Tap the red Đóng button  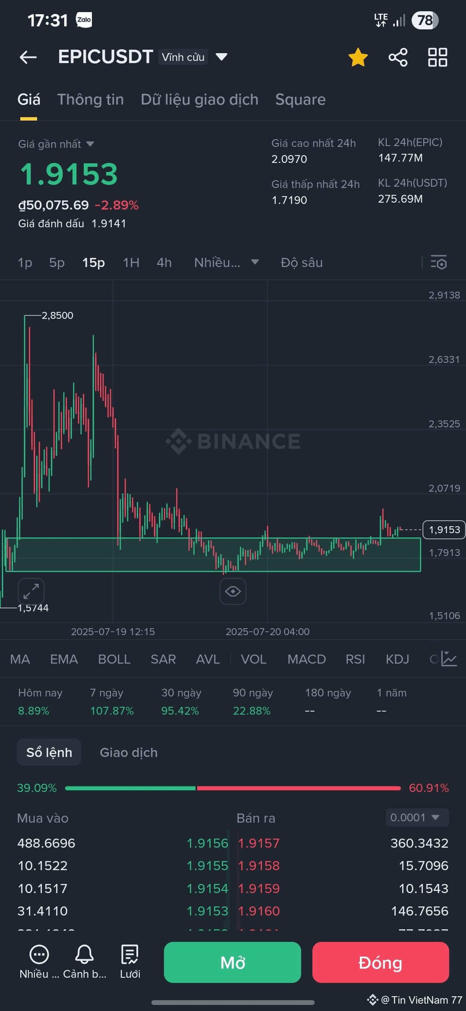coord(381,962)
